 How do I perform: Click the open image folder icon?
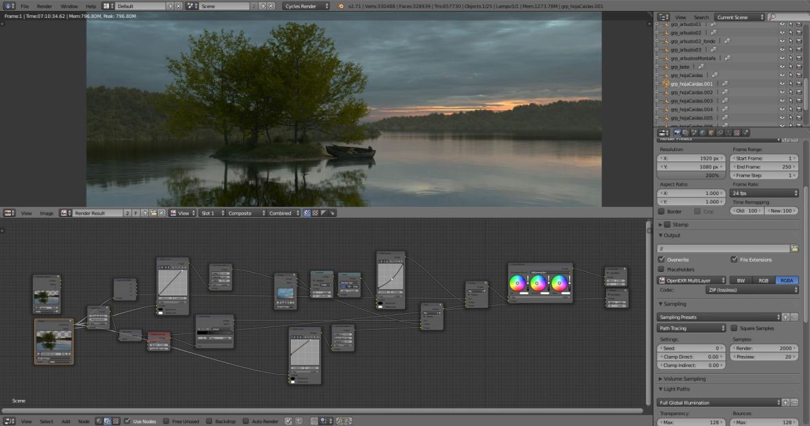point(152,213)
